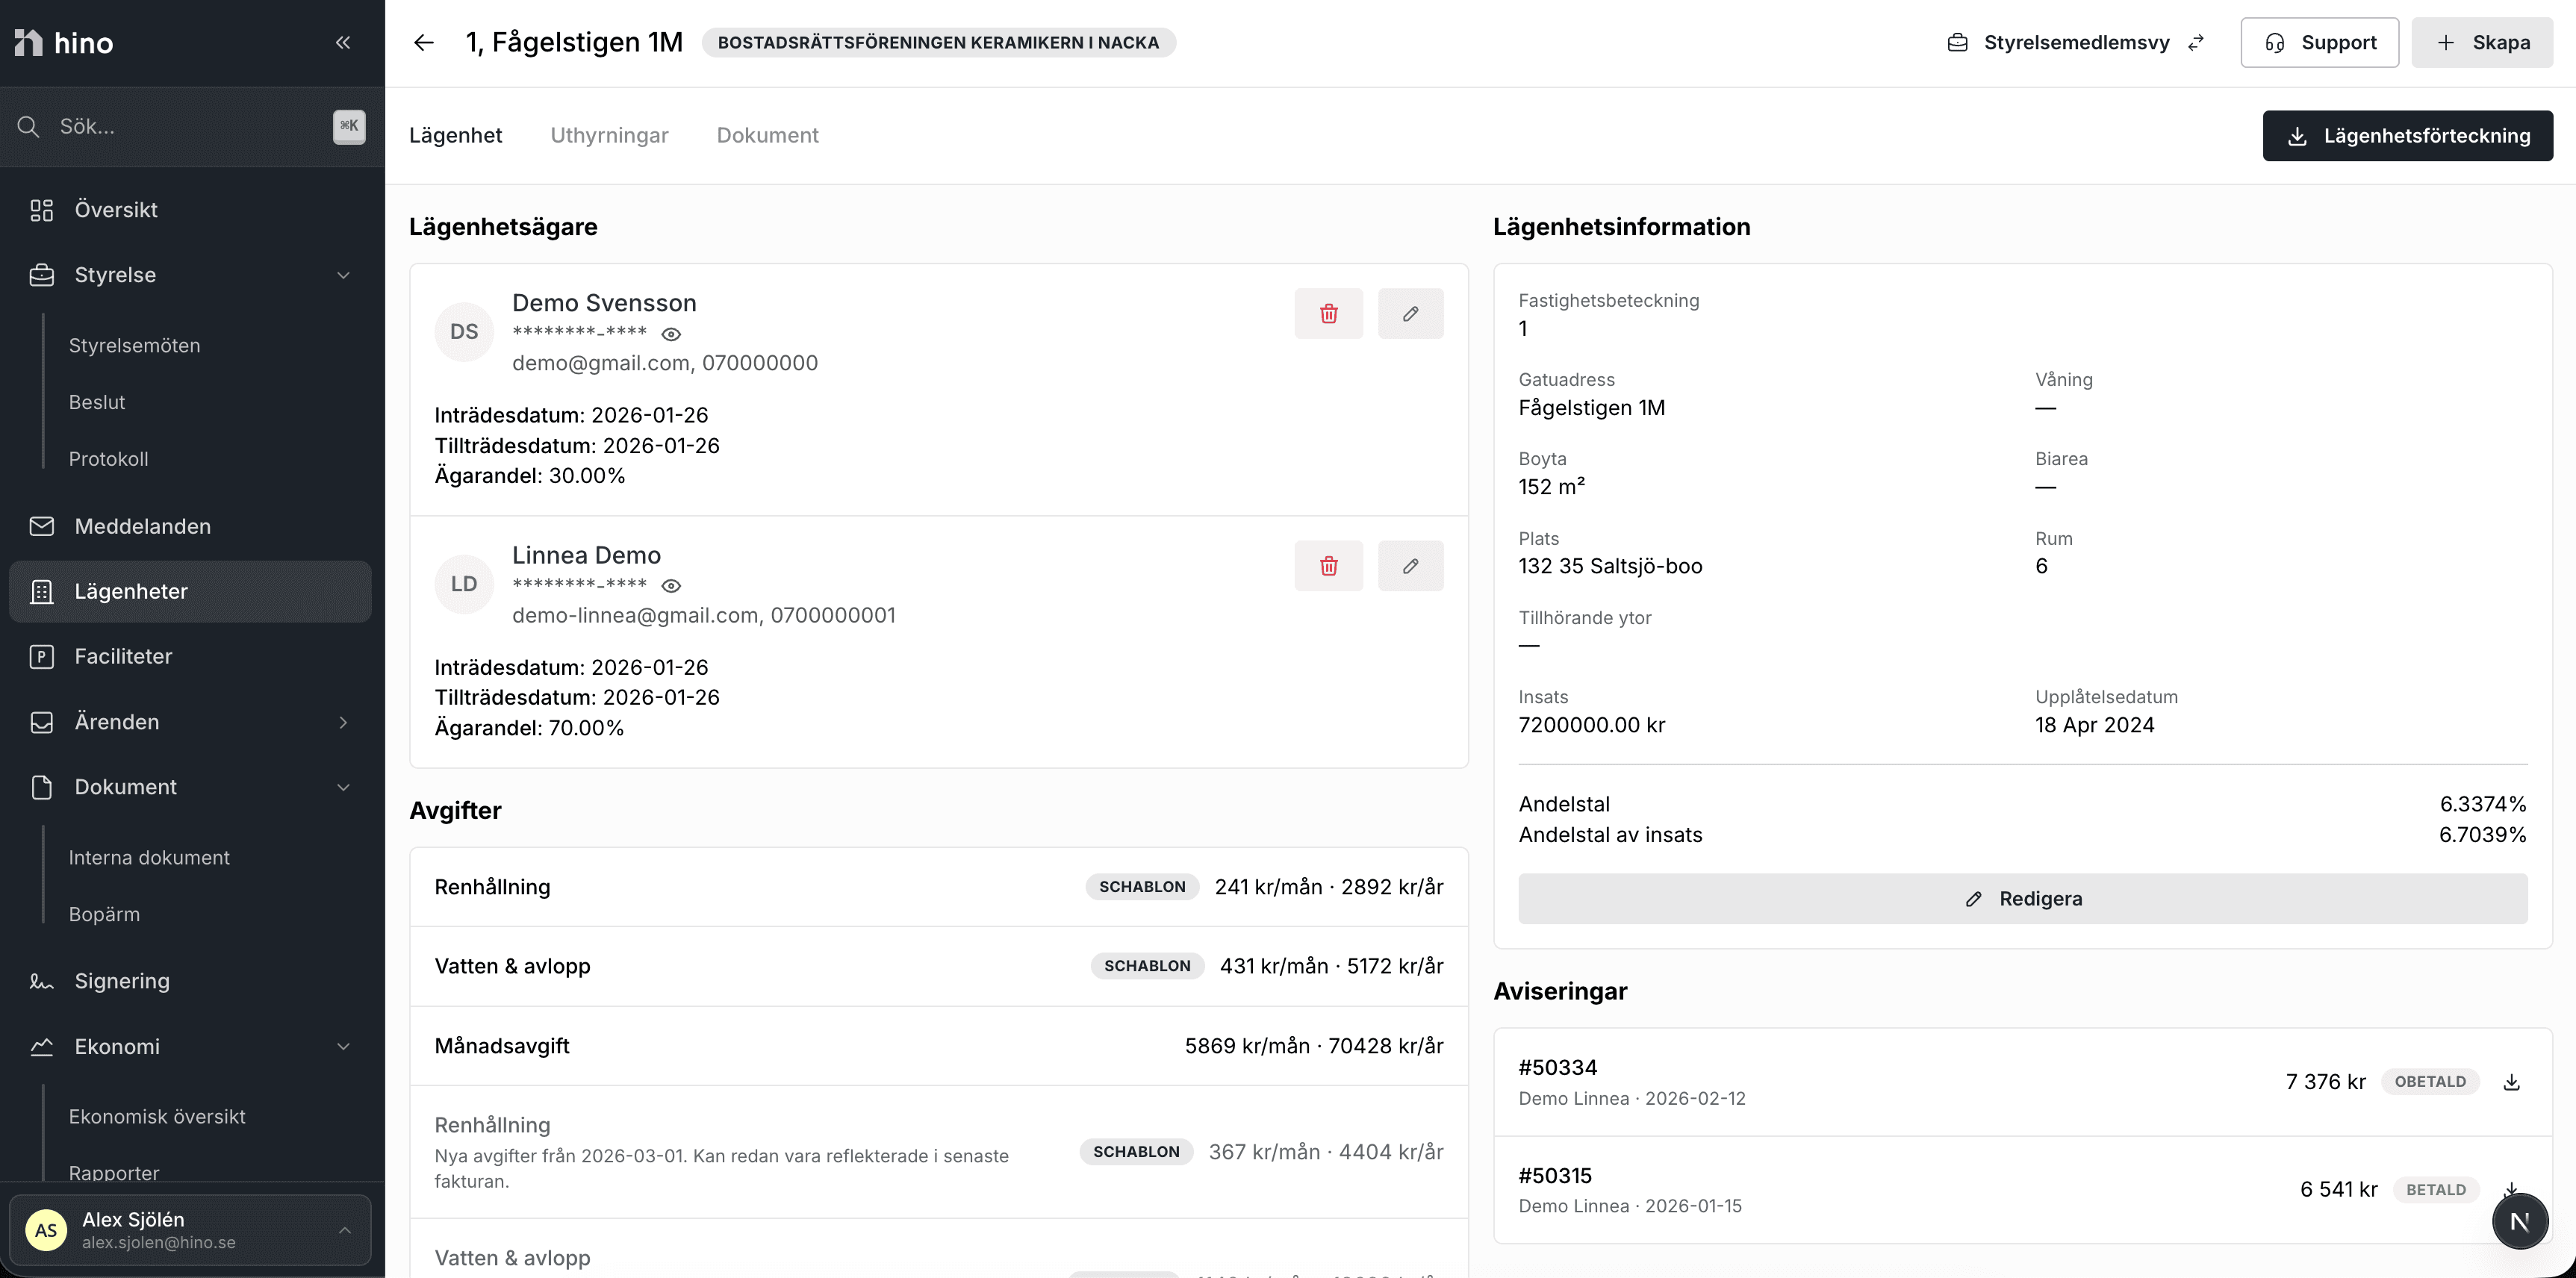Go back using the left arrow

pos(424,42)
